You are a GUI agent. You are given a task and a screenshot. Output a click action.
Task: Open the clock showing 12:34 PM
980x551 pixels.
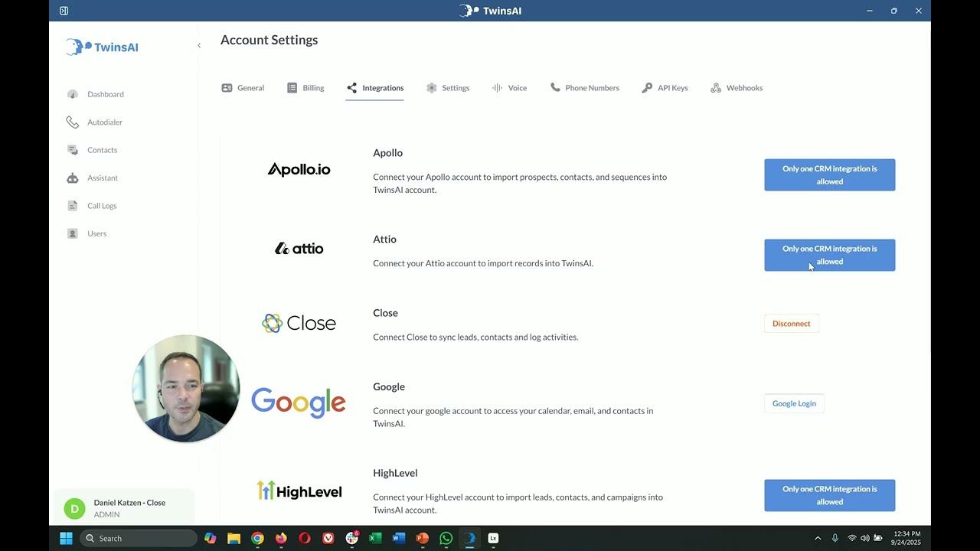click(x=906, y=538)
